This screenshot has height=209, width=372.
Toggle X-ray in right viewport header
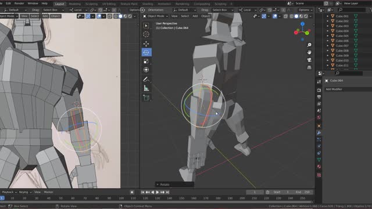pos(285,16)
